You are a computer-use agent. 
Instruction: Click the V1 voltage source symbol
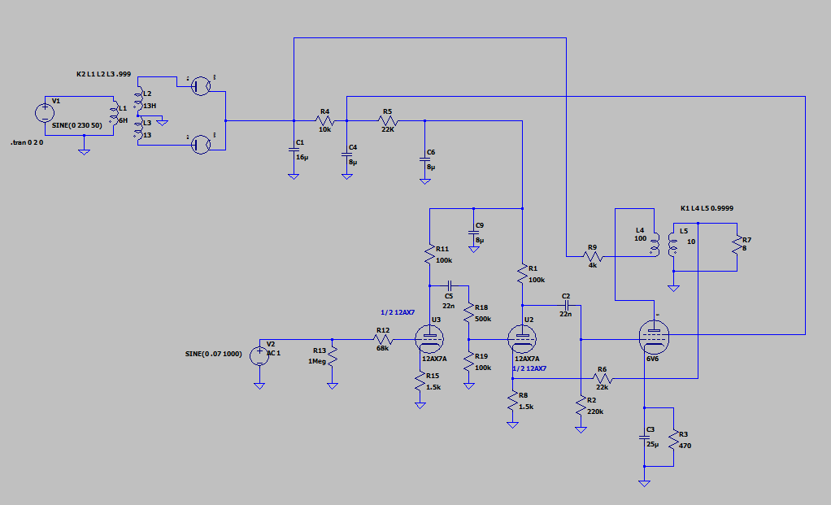pyautogui.click(x=44, y=113)
